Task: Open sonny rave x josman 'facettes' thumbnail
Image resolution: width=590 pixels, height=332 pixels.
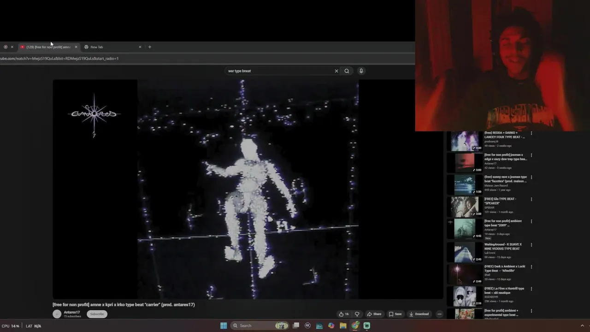Action: 465,184
